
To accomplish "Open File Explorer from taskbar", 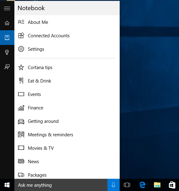I will coord(157,185).
